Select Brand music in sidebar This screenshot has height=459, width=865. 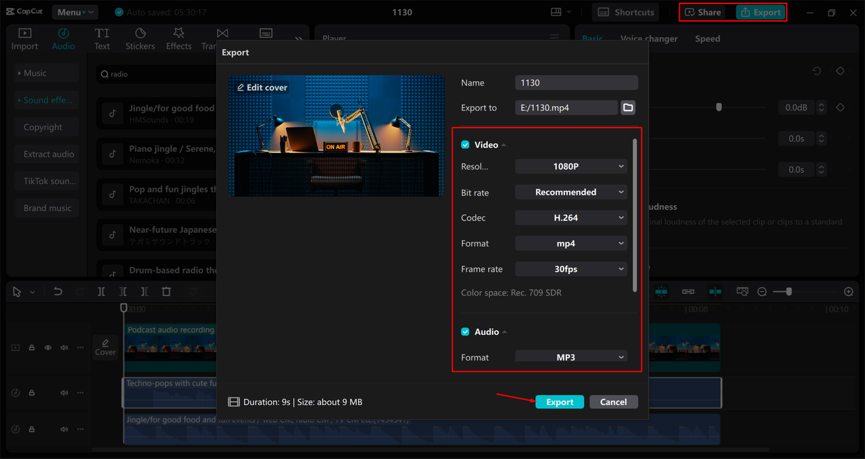[x=47, y=208]
